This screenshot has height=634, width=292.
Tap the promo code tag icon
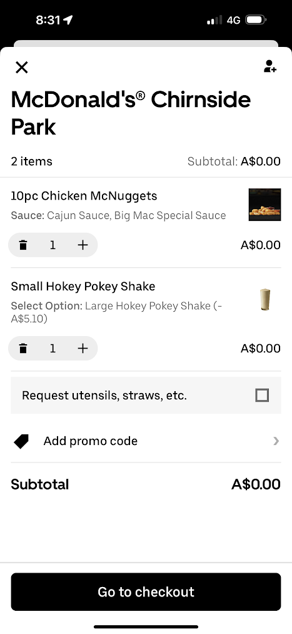(21, 441)
